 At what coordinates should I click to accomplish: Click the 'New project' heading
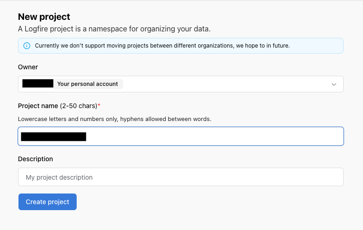(x=44, y=17)
